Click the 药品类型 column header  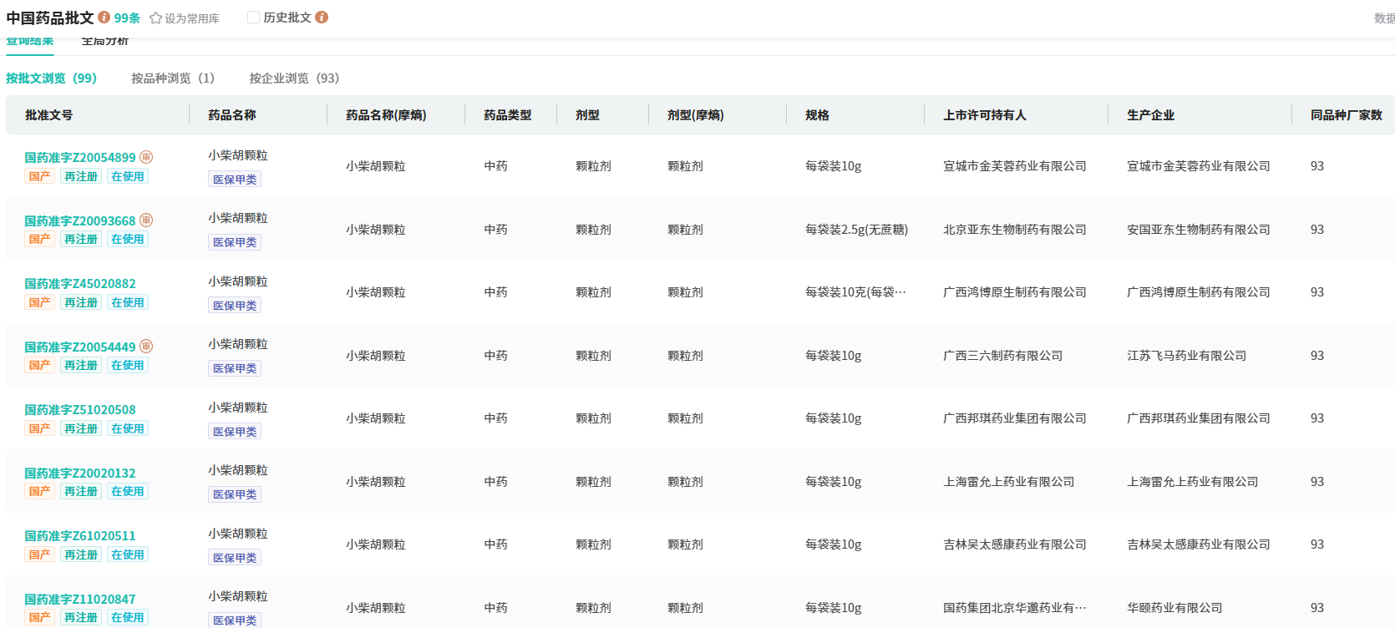pyautogui.click(x=508, y=115)
